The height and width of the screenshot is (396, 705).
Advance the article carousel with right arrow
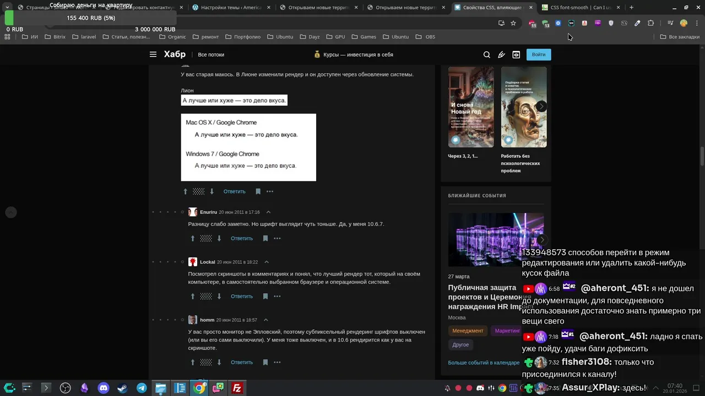[x=541, y=106]
